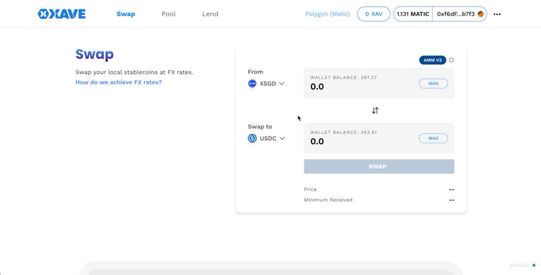
Task: Expand the USDC token dropdown
Action: [282, 138]
